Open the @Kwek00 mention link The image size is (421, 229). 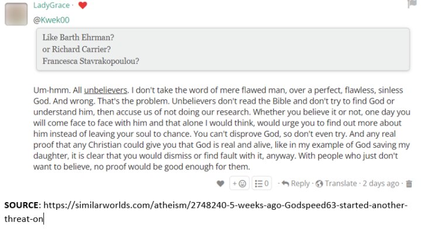click(x=51, y=20)
